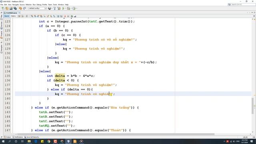Click the Profile Project clock icon
256x144 pixels.
click(74, 8)
